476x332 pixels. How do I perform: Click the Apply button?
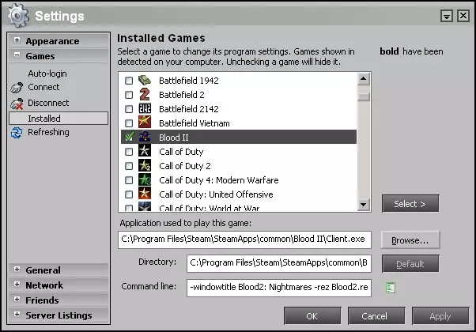pos(440,316)
